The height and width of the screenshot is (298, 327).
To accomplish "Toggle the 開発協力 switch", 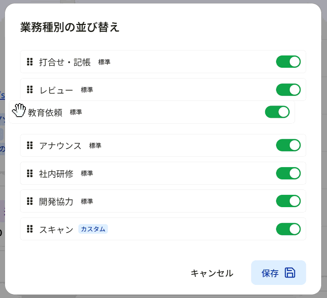I will [x=288, y=201].
